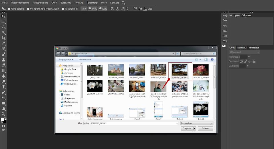Select the Clone Stamp tool

point(3,60)
